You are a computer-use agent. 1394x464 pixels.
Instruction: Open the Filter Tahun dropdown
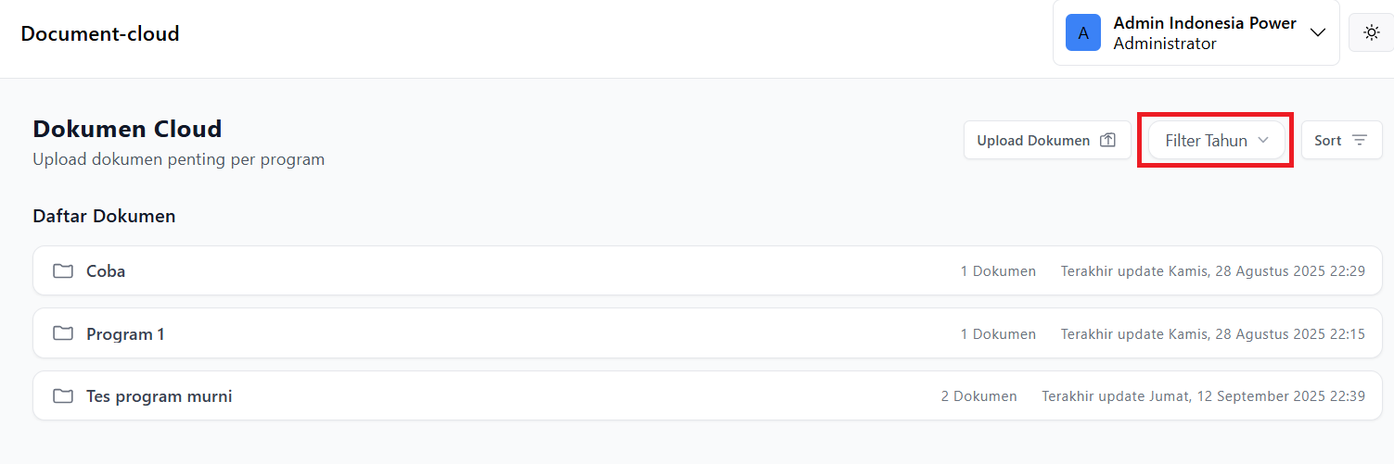click(1206, 141)
